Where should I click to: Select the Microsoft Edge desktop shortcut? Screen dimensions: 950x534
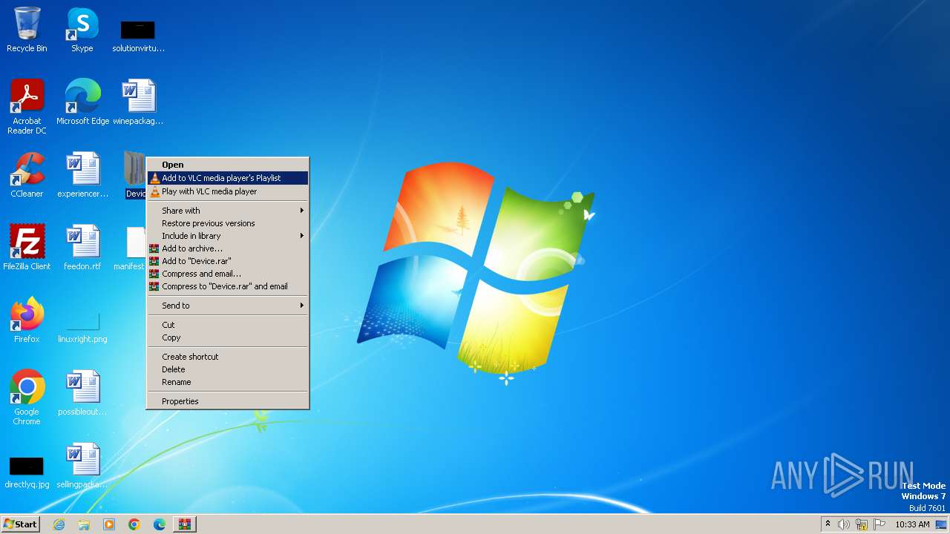click(x=82, y=102)
